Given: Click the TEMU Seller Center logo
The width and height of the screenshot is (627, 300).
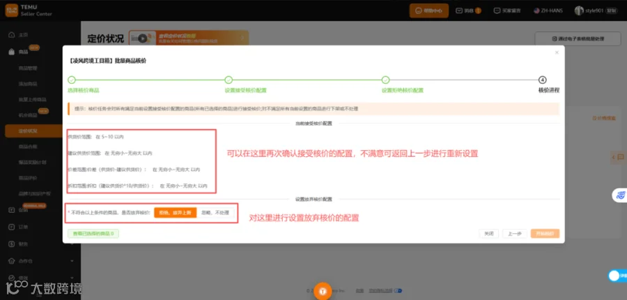Looking at the screenshot, I should coord(29,10).
